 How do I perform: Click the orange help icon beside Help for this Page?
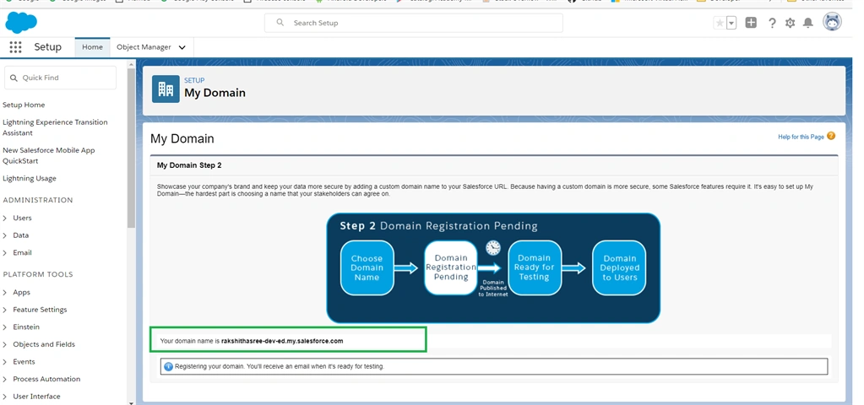pos(831,136)
